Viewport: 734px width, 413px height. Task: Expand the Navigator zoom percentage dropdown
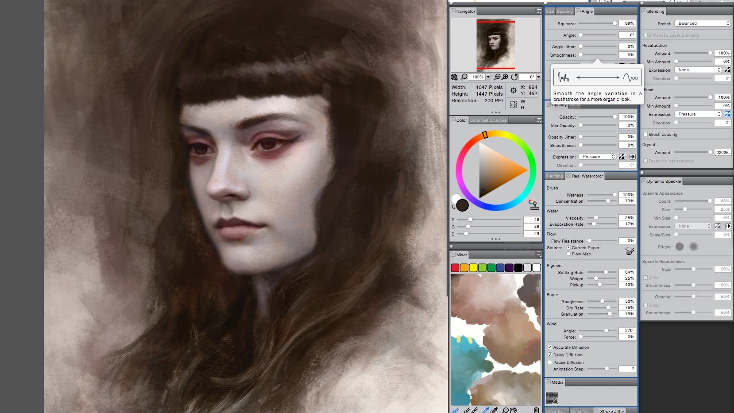[488, 77]
